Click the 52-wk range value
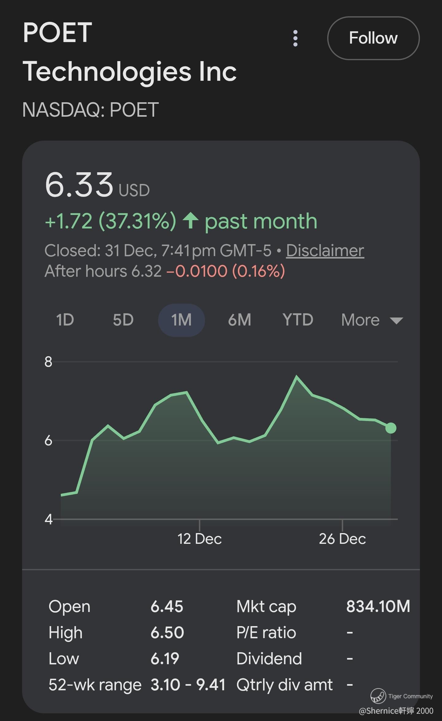 pyautogui.click(x=188, y=685)
